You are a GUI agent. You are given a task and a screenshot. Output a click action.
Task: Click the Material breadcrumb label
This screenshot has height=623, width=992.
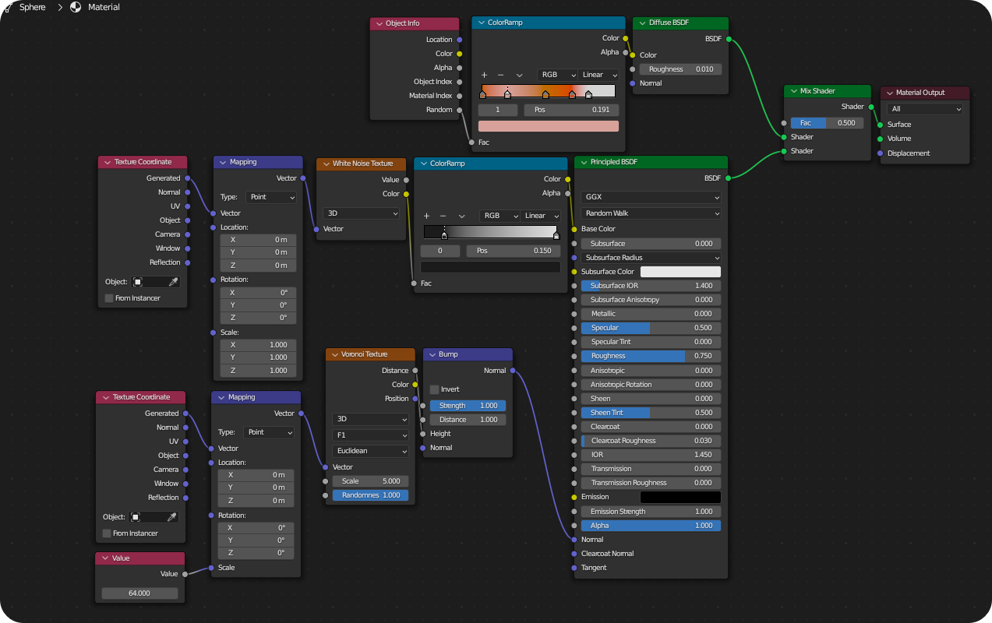pos(104,7)
